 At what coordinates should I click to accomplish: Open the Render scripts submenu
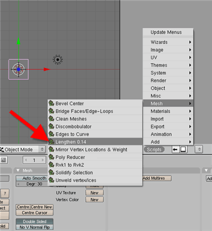168,81
